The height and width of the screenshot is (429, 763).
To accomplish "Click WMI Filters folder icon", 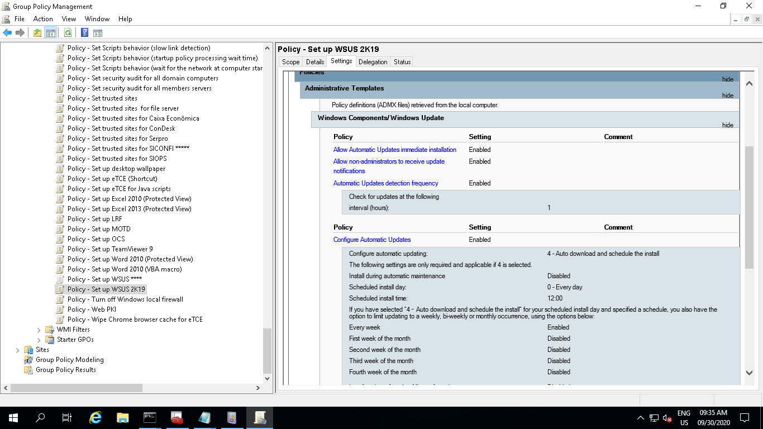I will point(50,330).
